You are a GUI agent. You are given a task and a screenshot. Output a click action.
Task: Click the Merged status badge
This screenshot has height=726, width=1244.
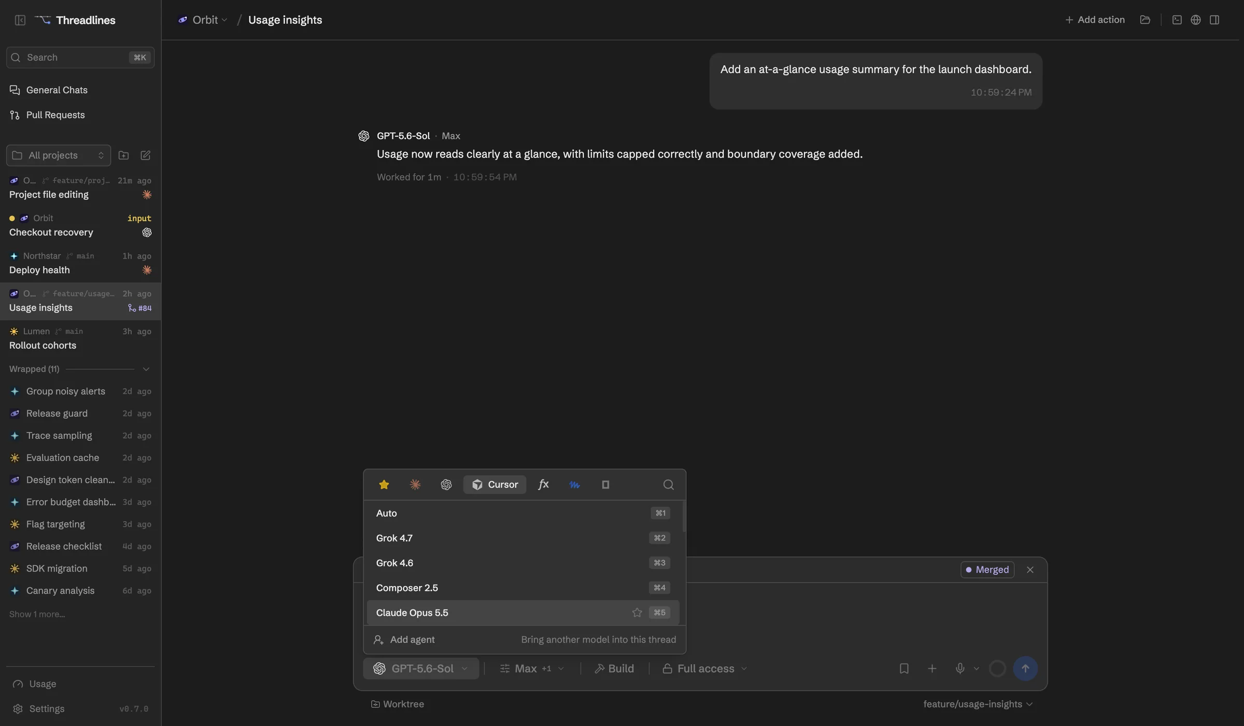click(987, 570)
